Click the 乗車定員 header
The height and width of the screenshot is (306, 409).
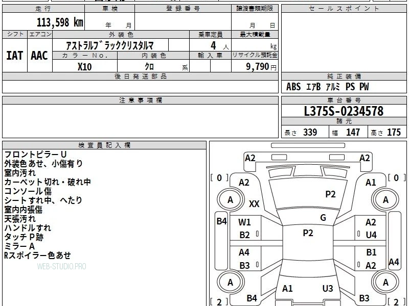210,34
